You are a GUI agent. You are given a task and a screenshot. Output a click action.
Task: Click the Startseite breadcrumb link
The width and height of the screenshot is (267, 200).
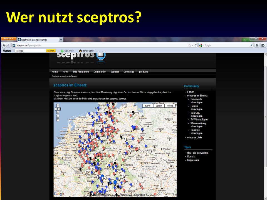click(56, 76)
